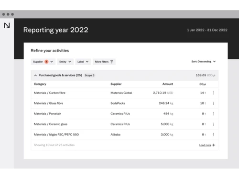239x179 pixels.
Task: Click the Reporting year 2022 heading
Action: [55, 30]
